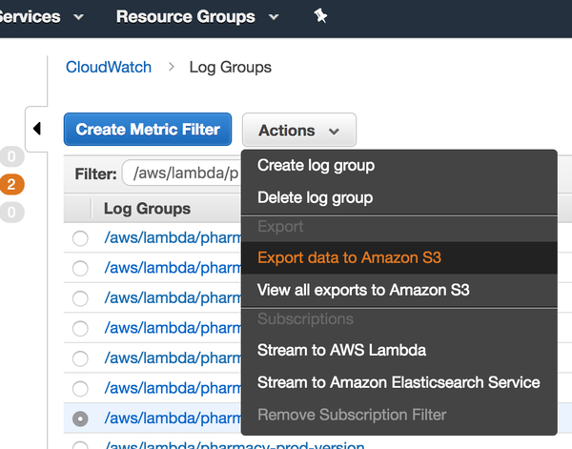Click the pin shortcut icon in top bar

point(319,17)
